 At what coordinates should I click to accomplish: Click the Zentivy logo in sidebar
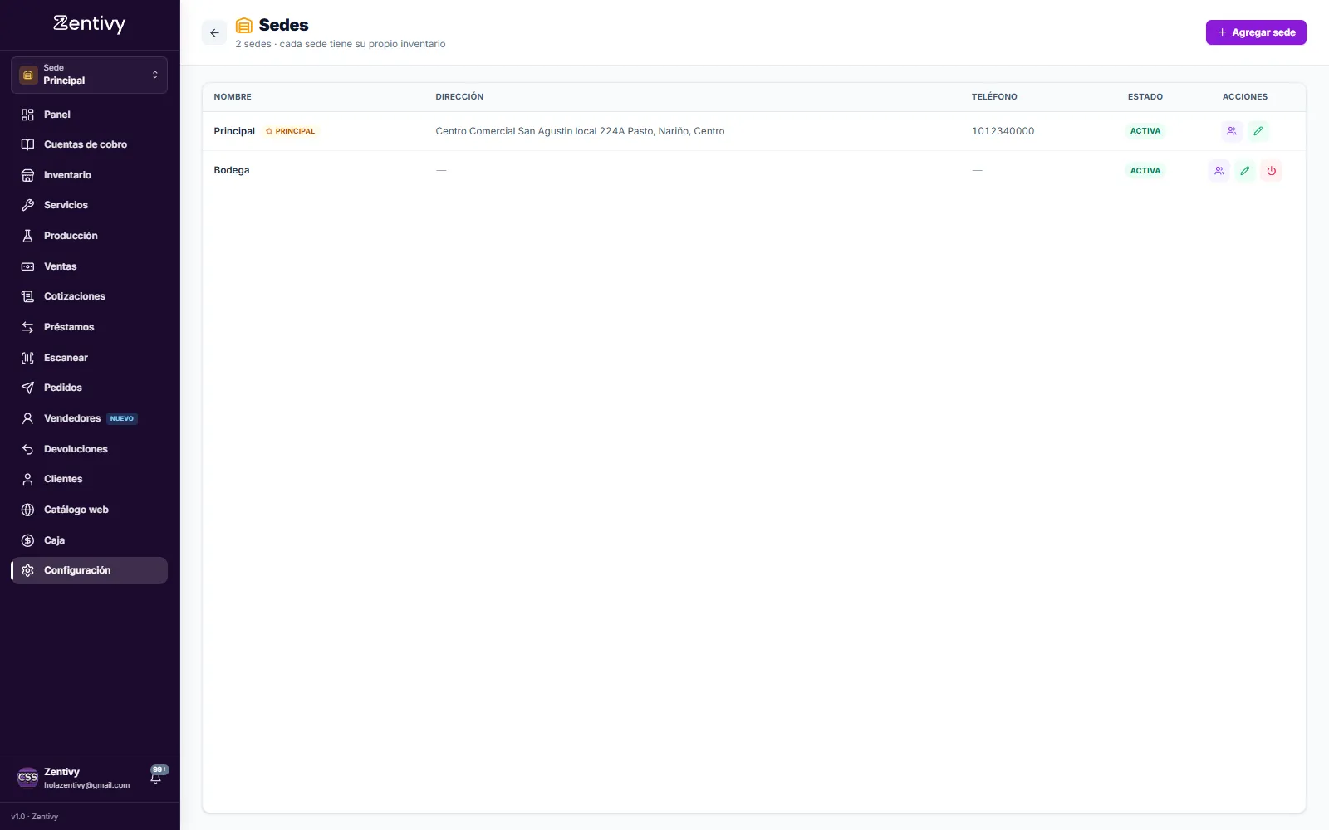(90, 24)
